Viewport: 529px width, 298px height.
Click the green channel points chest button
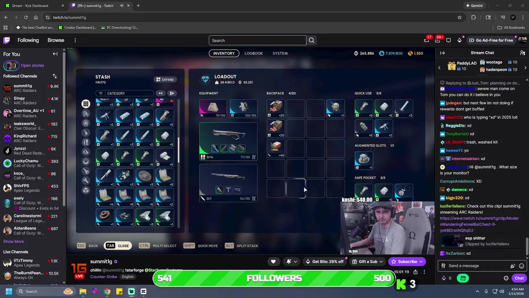pos(463,278)
